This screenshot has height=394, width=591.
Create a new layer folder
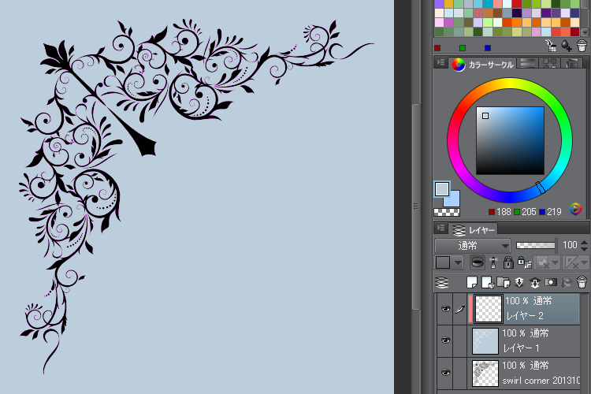coord(504,282)
